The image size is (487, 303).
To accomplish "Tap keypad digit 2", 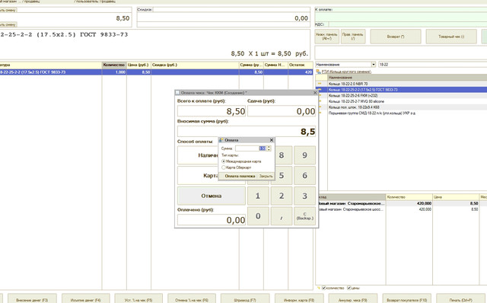I will [282, 196].
